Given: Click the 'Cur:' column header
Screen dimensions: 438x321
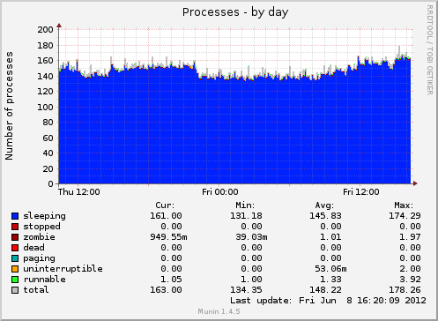Looking at the screenshot, I should tap(165, 205).
